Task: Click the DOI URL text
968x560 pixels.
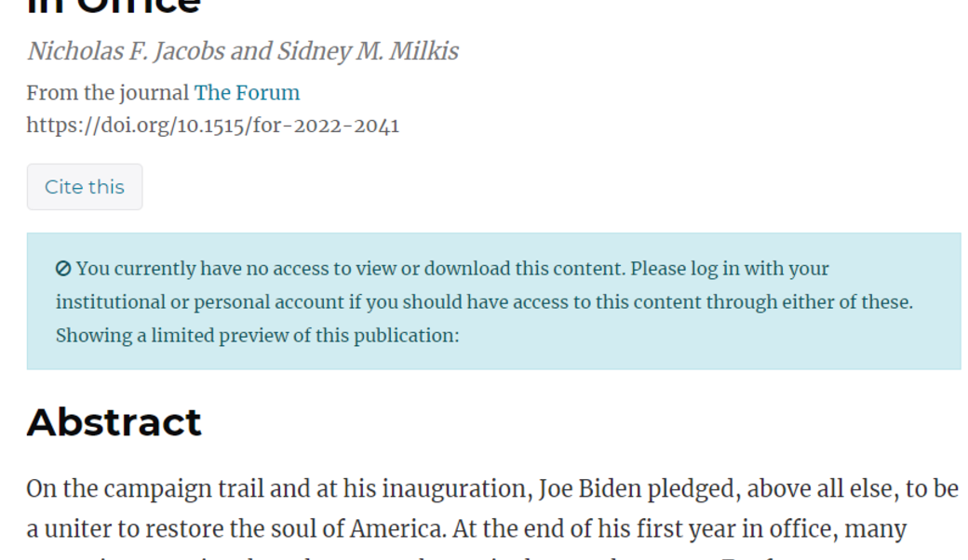Action: click(212, 125)
